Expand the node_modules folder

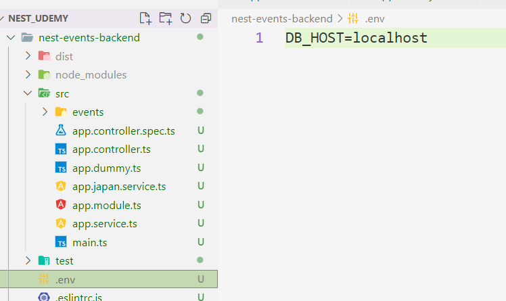28,74
